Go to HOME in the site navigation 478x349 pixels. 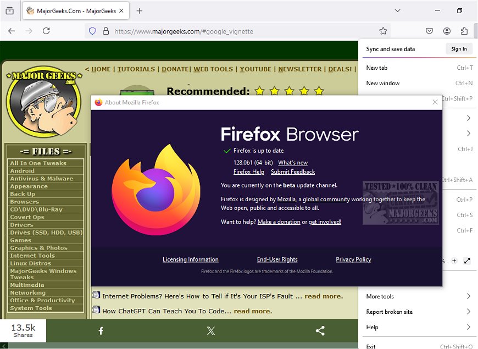[x=101, y=69]
